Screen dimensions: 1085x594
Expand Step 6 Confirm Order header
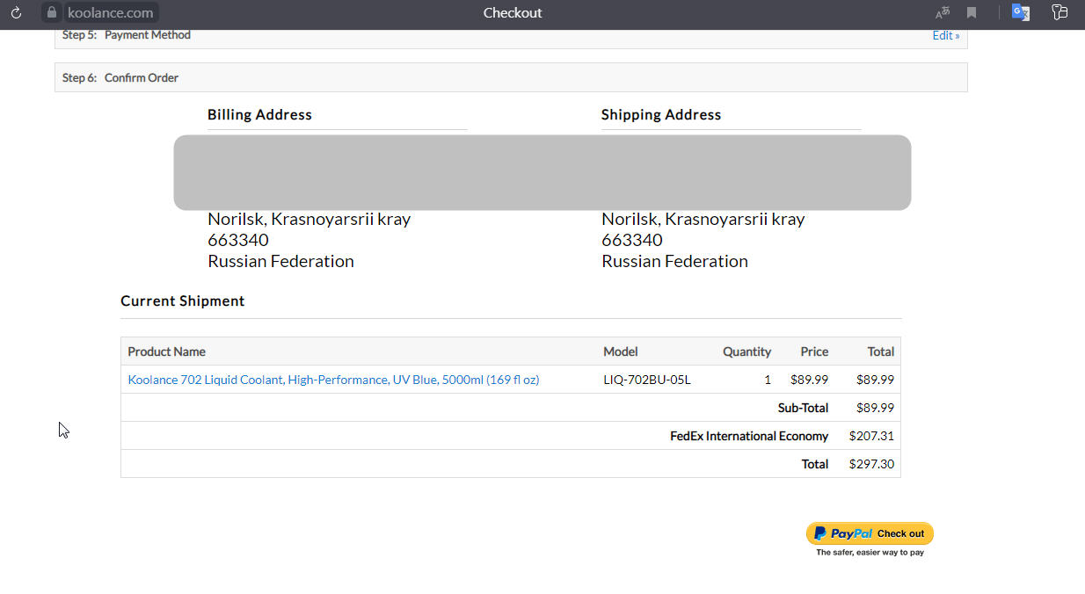(x=141, y=78)
